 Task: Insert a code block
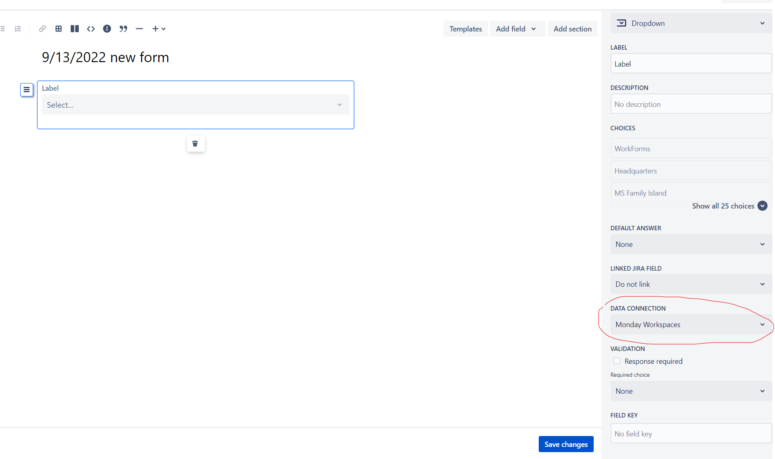point(91,29)
